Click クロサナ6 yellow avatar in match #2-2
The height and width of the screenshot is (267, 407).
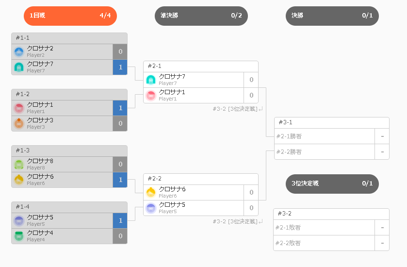pyautogui.click(x=151, y=192)
